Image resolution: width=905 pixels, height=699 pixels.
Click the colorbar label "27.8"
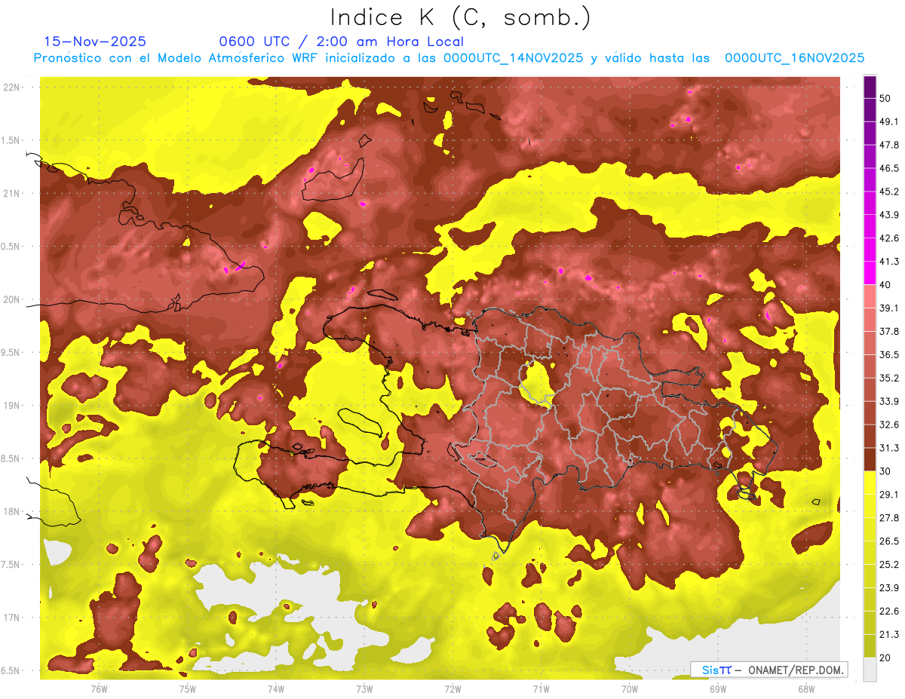pos(889,518)
